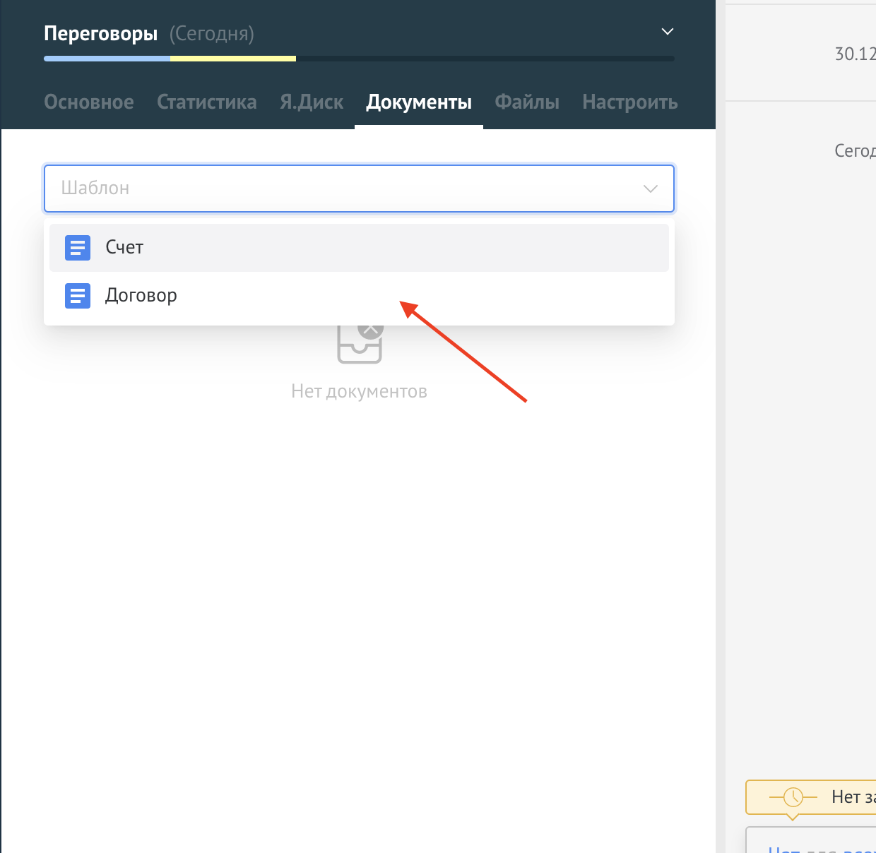Screen dimensions: 876x853
Task: Go to the Файлы tab
Action: coord(527,102)
